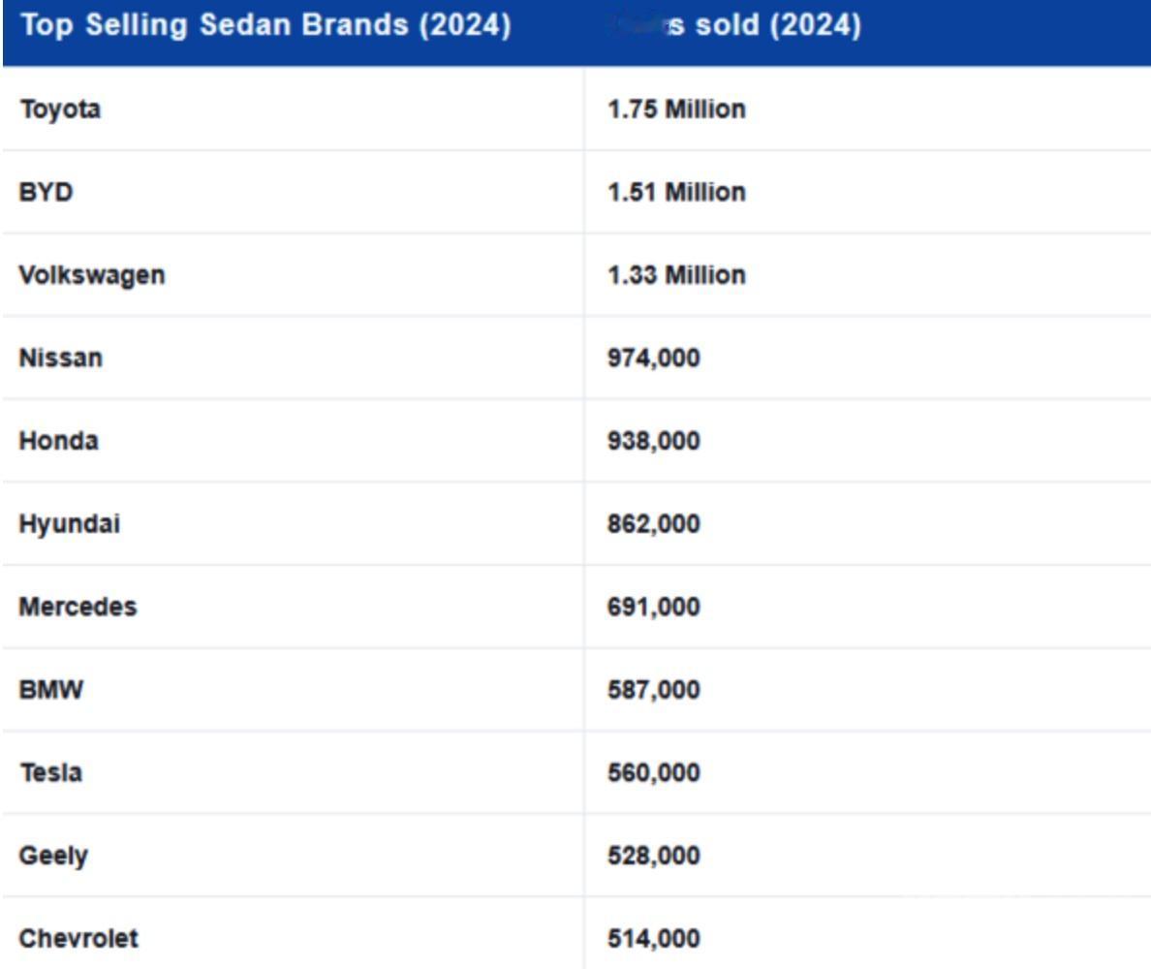Image resolution: width=1151 pixels, height=969 pixels.
Task: Select the '514,000' value
Action: (x=653, y=939)
